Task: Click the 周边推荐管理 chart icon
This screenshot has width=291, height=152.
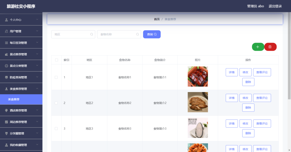Action: (x=7, y=122)
